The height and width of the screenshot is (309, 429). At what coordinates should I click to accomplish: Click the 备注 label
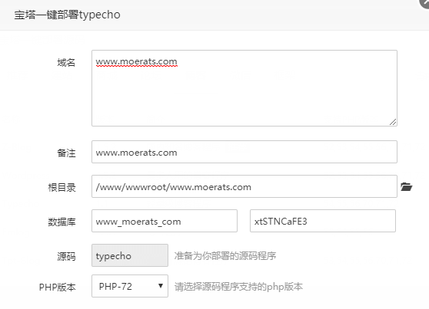tap(66, 153)
